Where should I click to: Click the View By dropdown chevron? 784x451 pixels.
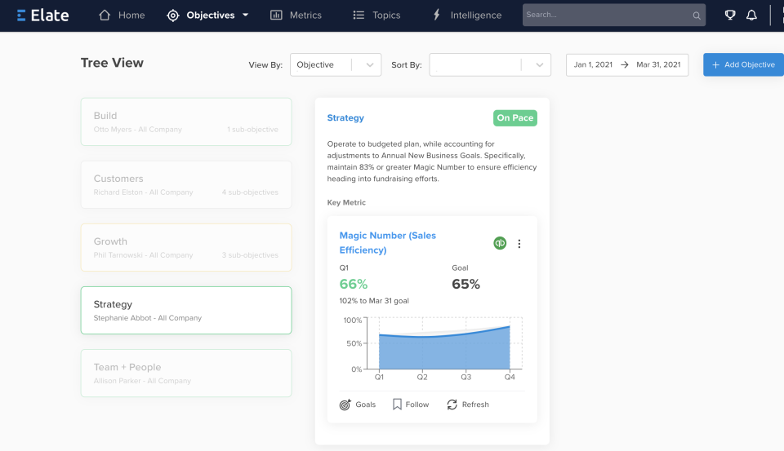369,65
